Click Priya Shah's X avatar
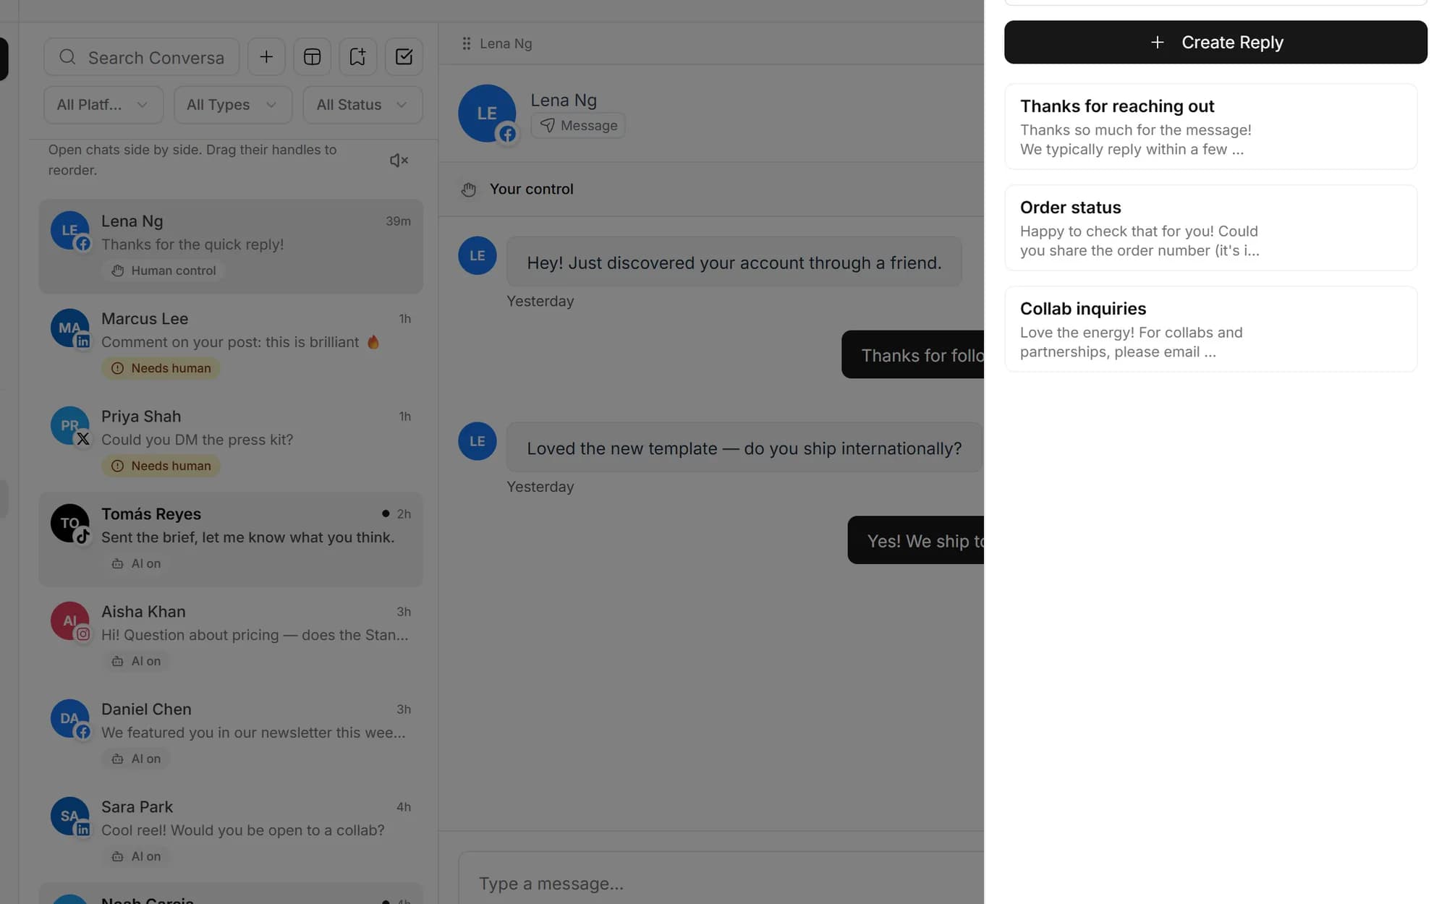 69,426
